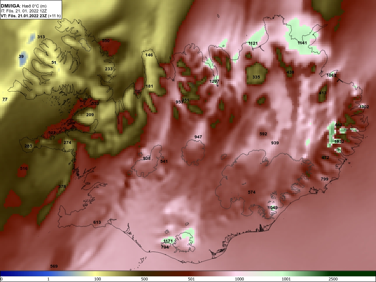Select the map value 274
The height and width of the screenshot is (282, 376).
click(67, 143)
